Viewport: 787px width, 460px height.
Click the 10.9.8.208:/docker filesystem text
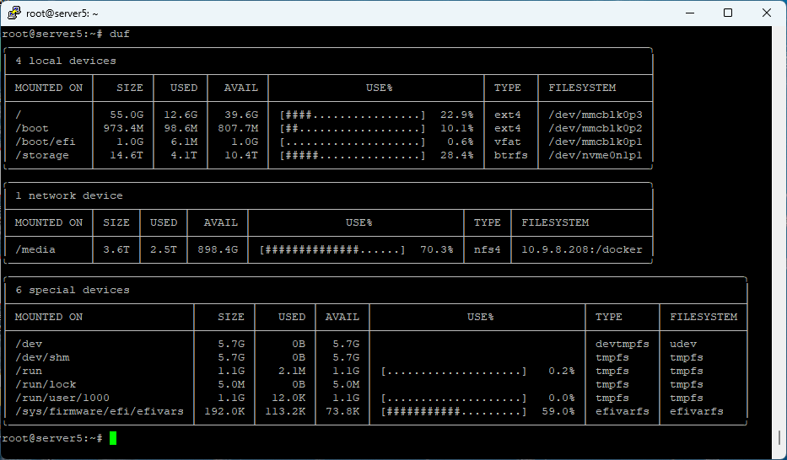(582, 249)
